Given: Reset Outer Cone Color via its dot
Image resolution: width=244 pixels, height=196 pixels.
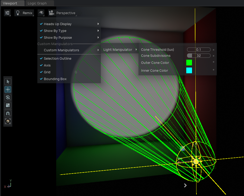Looking at the screenshot, I should 213,62.
